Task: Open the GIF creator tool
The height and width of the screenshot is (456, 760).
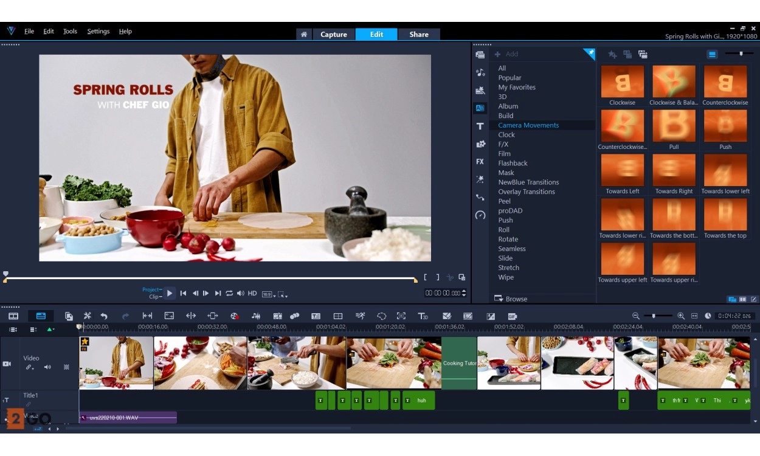Action: point(512,316)
